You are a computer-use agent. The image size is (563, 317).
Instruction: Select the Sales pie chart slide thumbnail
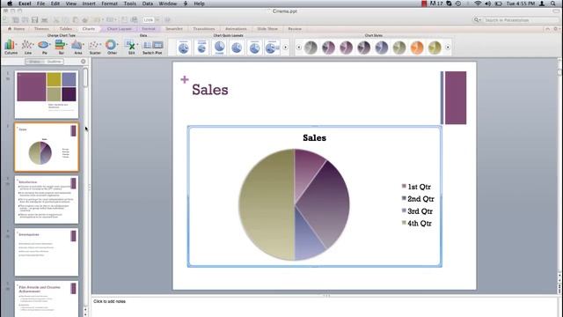pyautogui.click(x=47, y=147)
